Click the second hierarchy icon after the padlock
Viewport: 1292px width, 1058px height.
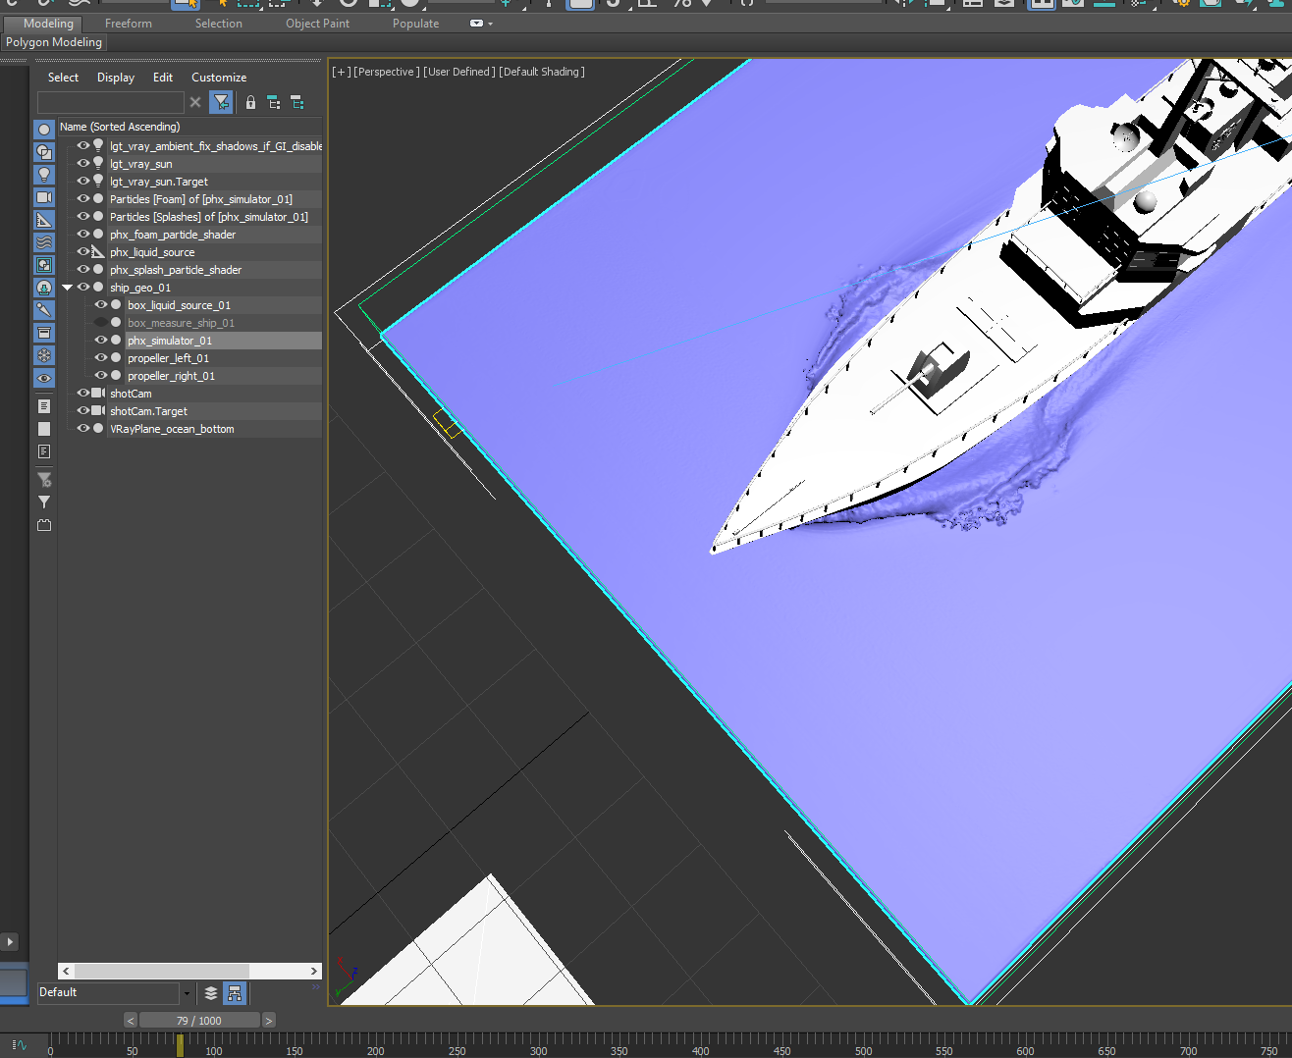tap(296, 102)
